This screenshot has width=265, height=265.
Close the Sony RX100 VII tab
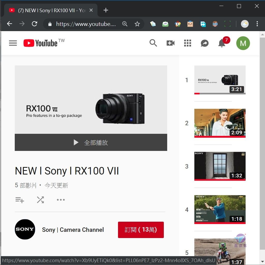point(91,10)
